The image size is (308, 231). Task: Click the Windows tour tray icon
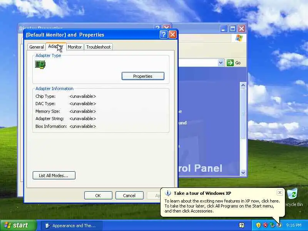[x=279, y=225]
